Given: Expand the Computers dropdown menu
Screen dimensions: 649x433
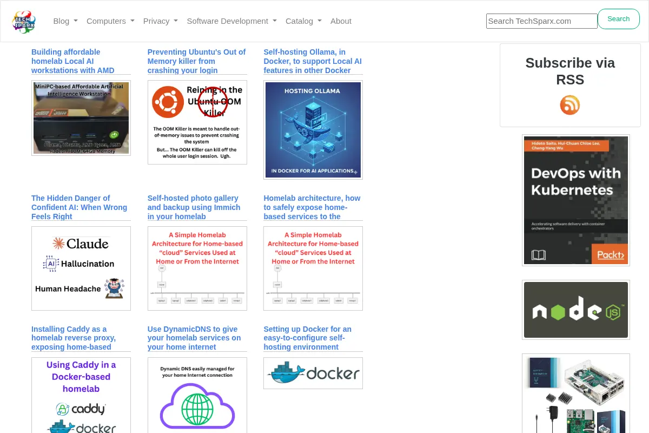Looking at the screenshot, I should click(110, 21).
